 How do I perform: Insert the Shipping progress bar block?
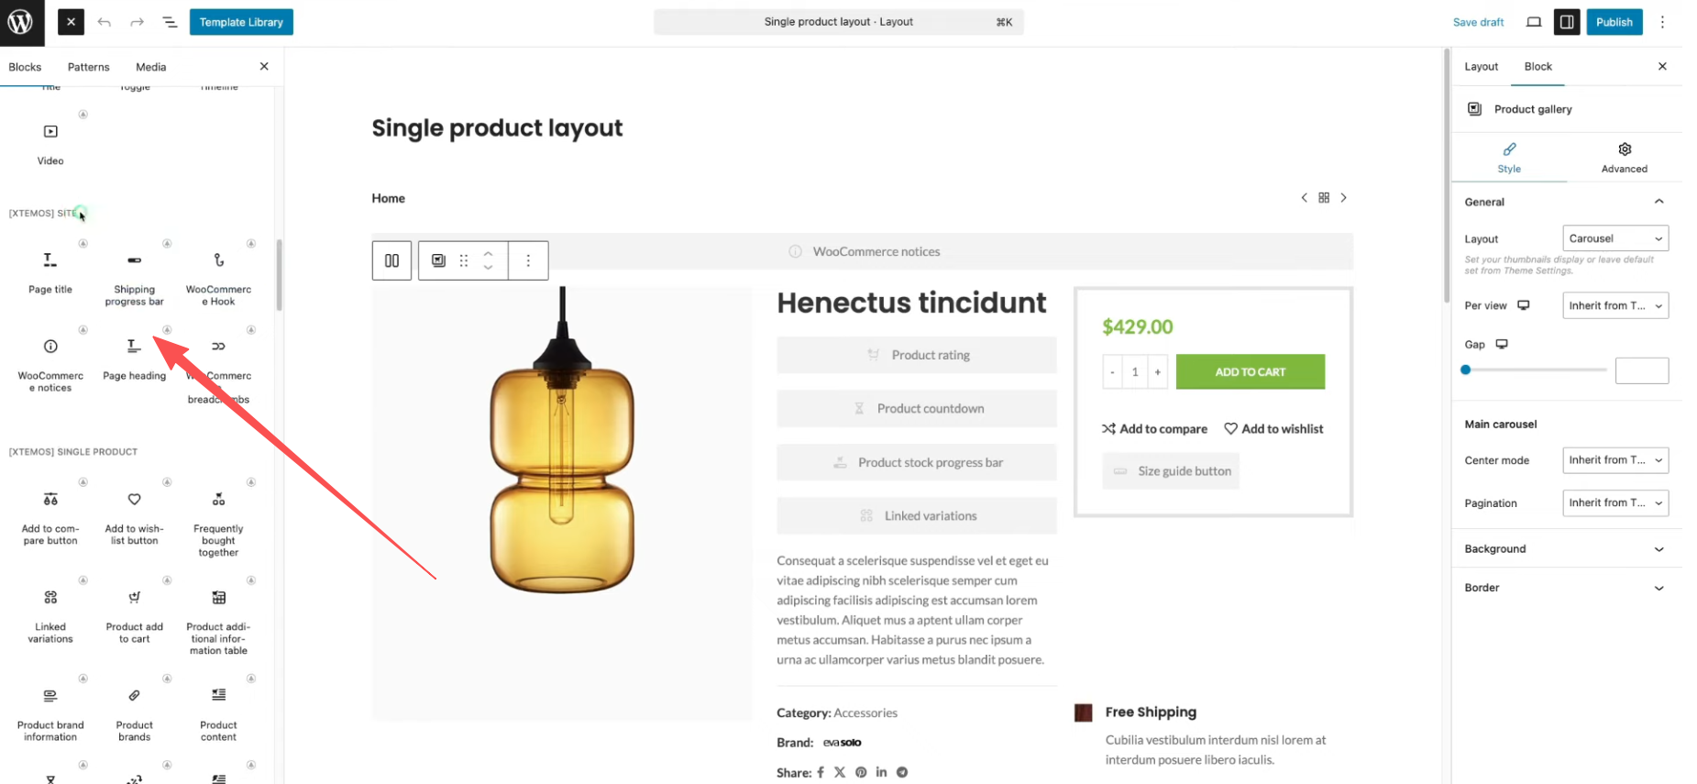134,271
